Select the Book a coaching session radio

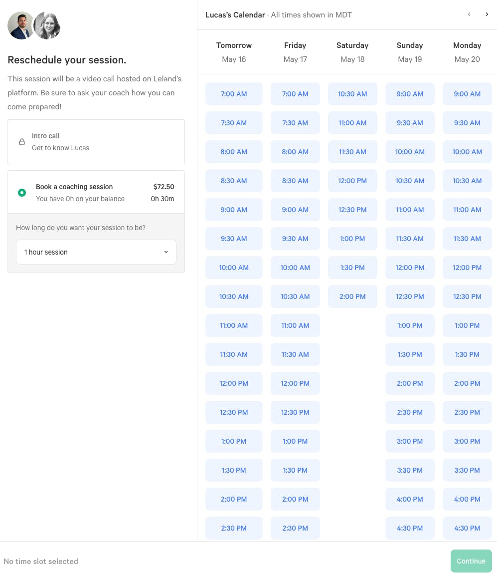point(22,193)
